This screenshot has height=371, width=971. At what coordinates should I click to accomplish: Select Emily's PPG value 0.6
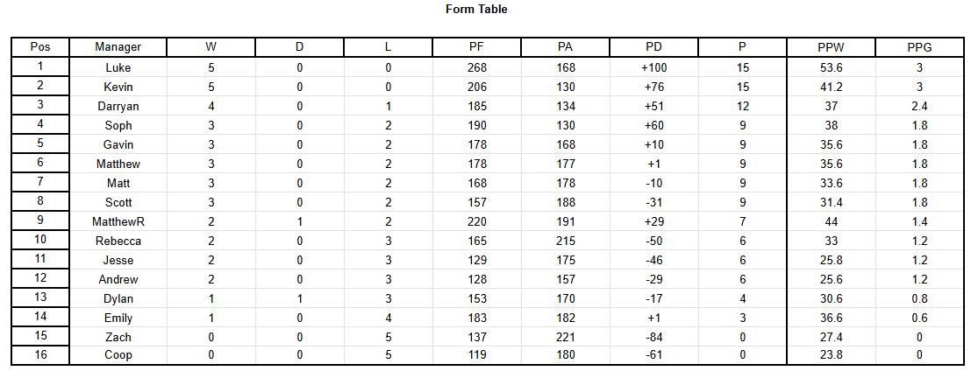pyautogui.click(x=919, y=318)
